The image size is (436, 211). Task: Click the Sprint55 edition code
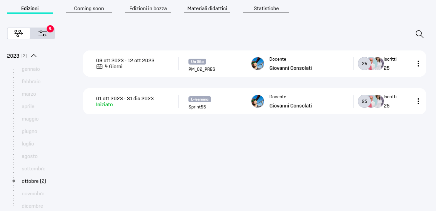point(197,107)
